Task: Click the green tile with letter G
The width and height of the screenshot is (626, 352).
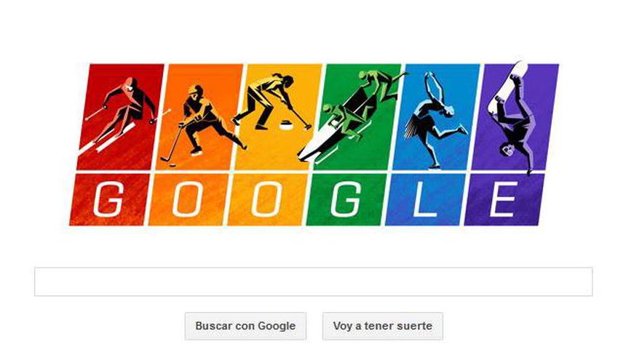Action: (346, 199)
